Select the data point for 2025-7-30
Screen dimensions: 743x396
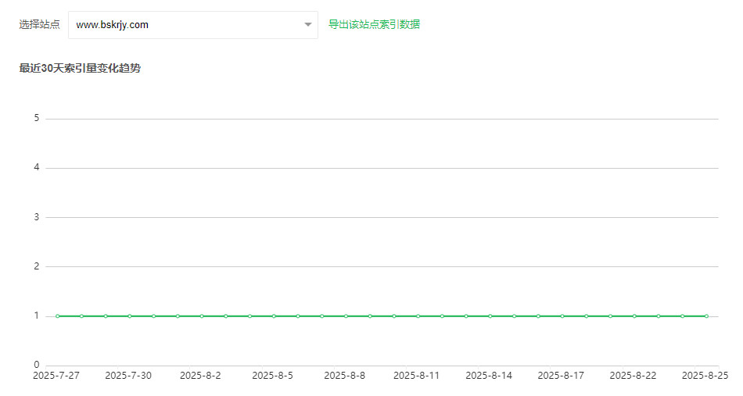pyautogui.click(x=129, y=316)
